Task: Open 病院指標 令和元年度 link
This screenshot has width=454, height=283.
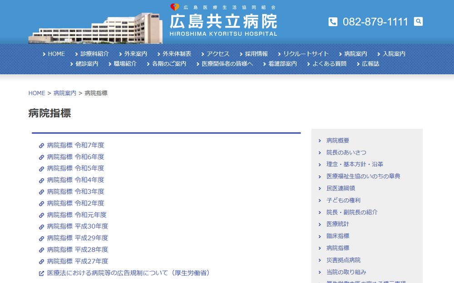Action: (x=77, y=215)
